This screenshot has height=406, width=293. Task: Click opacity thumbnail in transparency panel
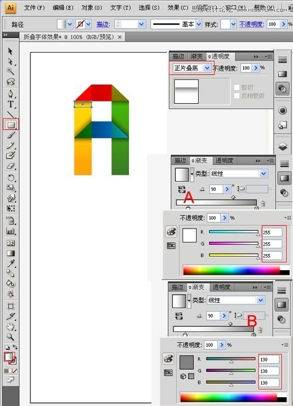pyautogui.click(x=186, y=91)
